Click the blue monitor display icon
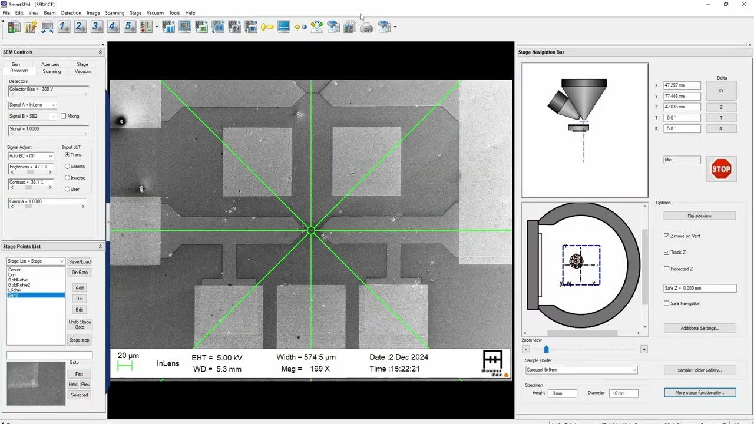Viewport: 754px width, 424px height. click(284, 26)
